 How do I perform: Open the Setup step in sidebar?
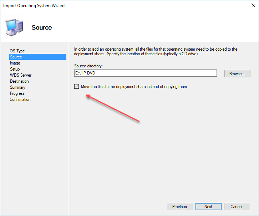[x=15, y=69]
